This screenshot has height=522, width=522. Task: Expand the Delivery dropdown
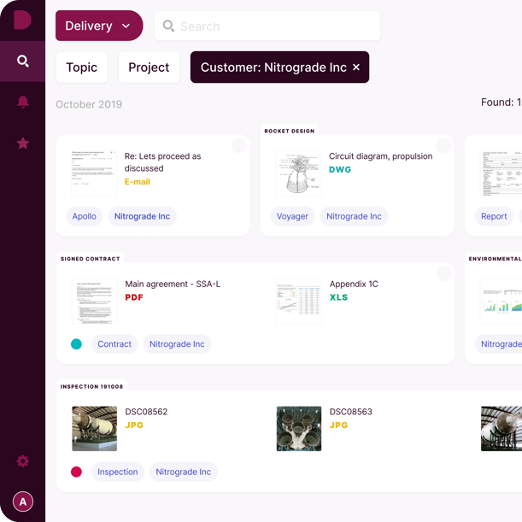click(x=99, y=26)
